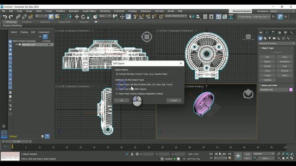
Task: Click the Cylinder primitive button
Action: pos(267,66)
